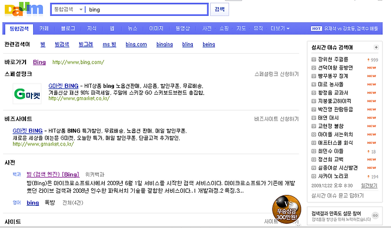Image resolution: width=391 pixels, height=228 pixels.
Task: Open trending keyword 박진영 관람등급
Action: tap(335, 110)
